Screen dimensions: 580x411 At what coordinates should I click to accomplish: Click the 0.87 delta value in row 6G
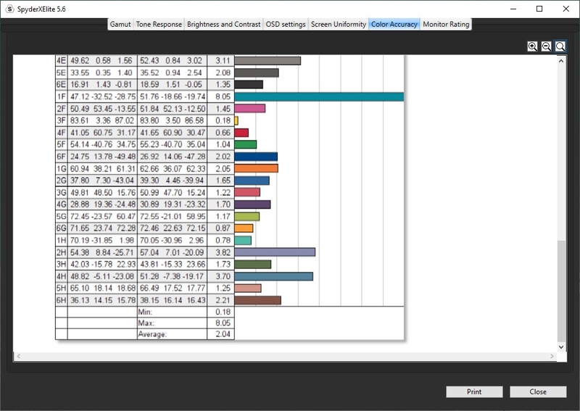tap(223, 228)
